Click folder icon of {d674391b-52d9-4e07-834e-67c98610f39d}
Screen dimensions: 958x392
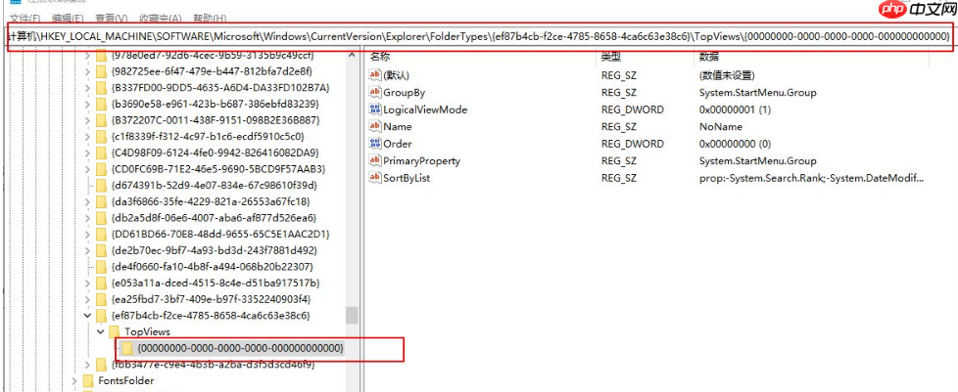(102, 185)
